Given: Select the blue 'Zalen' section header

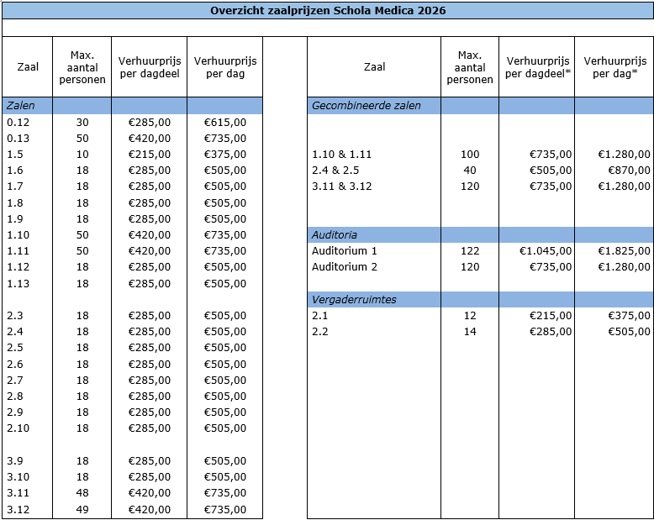Looking at the screenshot, I should 18,106.
